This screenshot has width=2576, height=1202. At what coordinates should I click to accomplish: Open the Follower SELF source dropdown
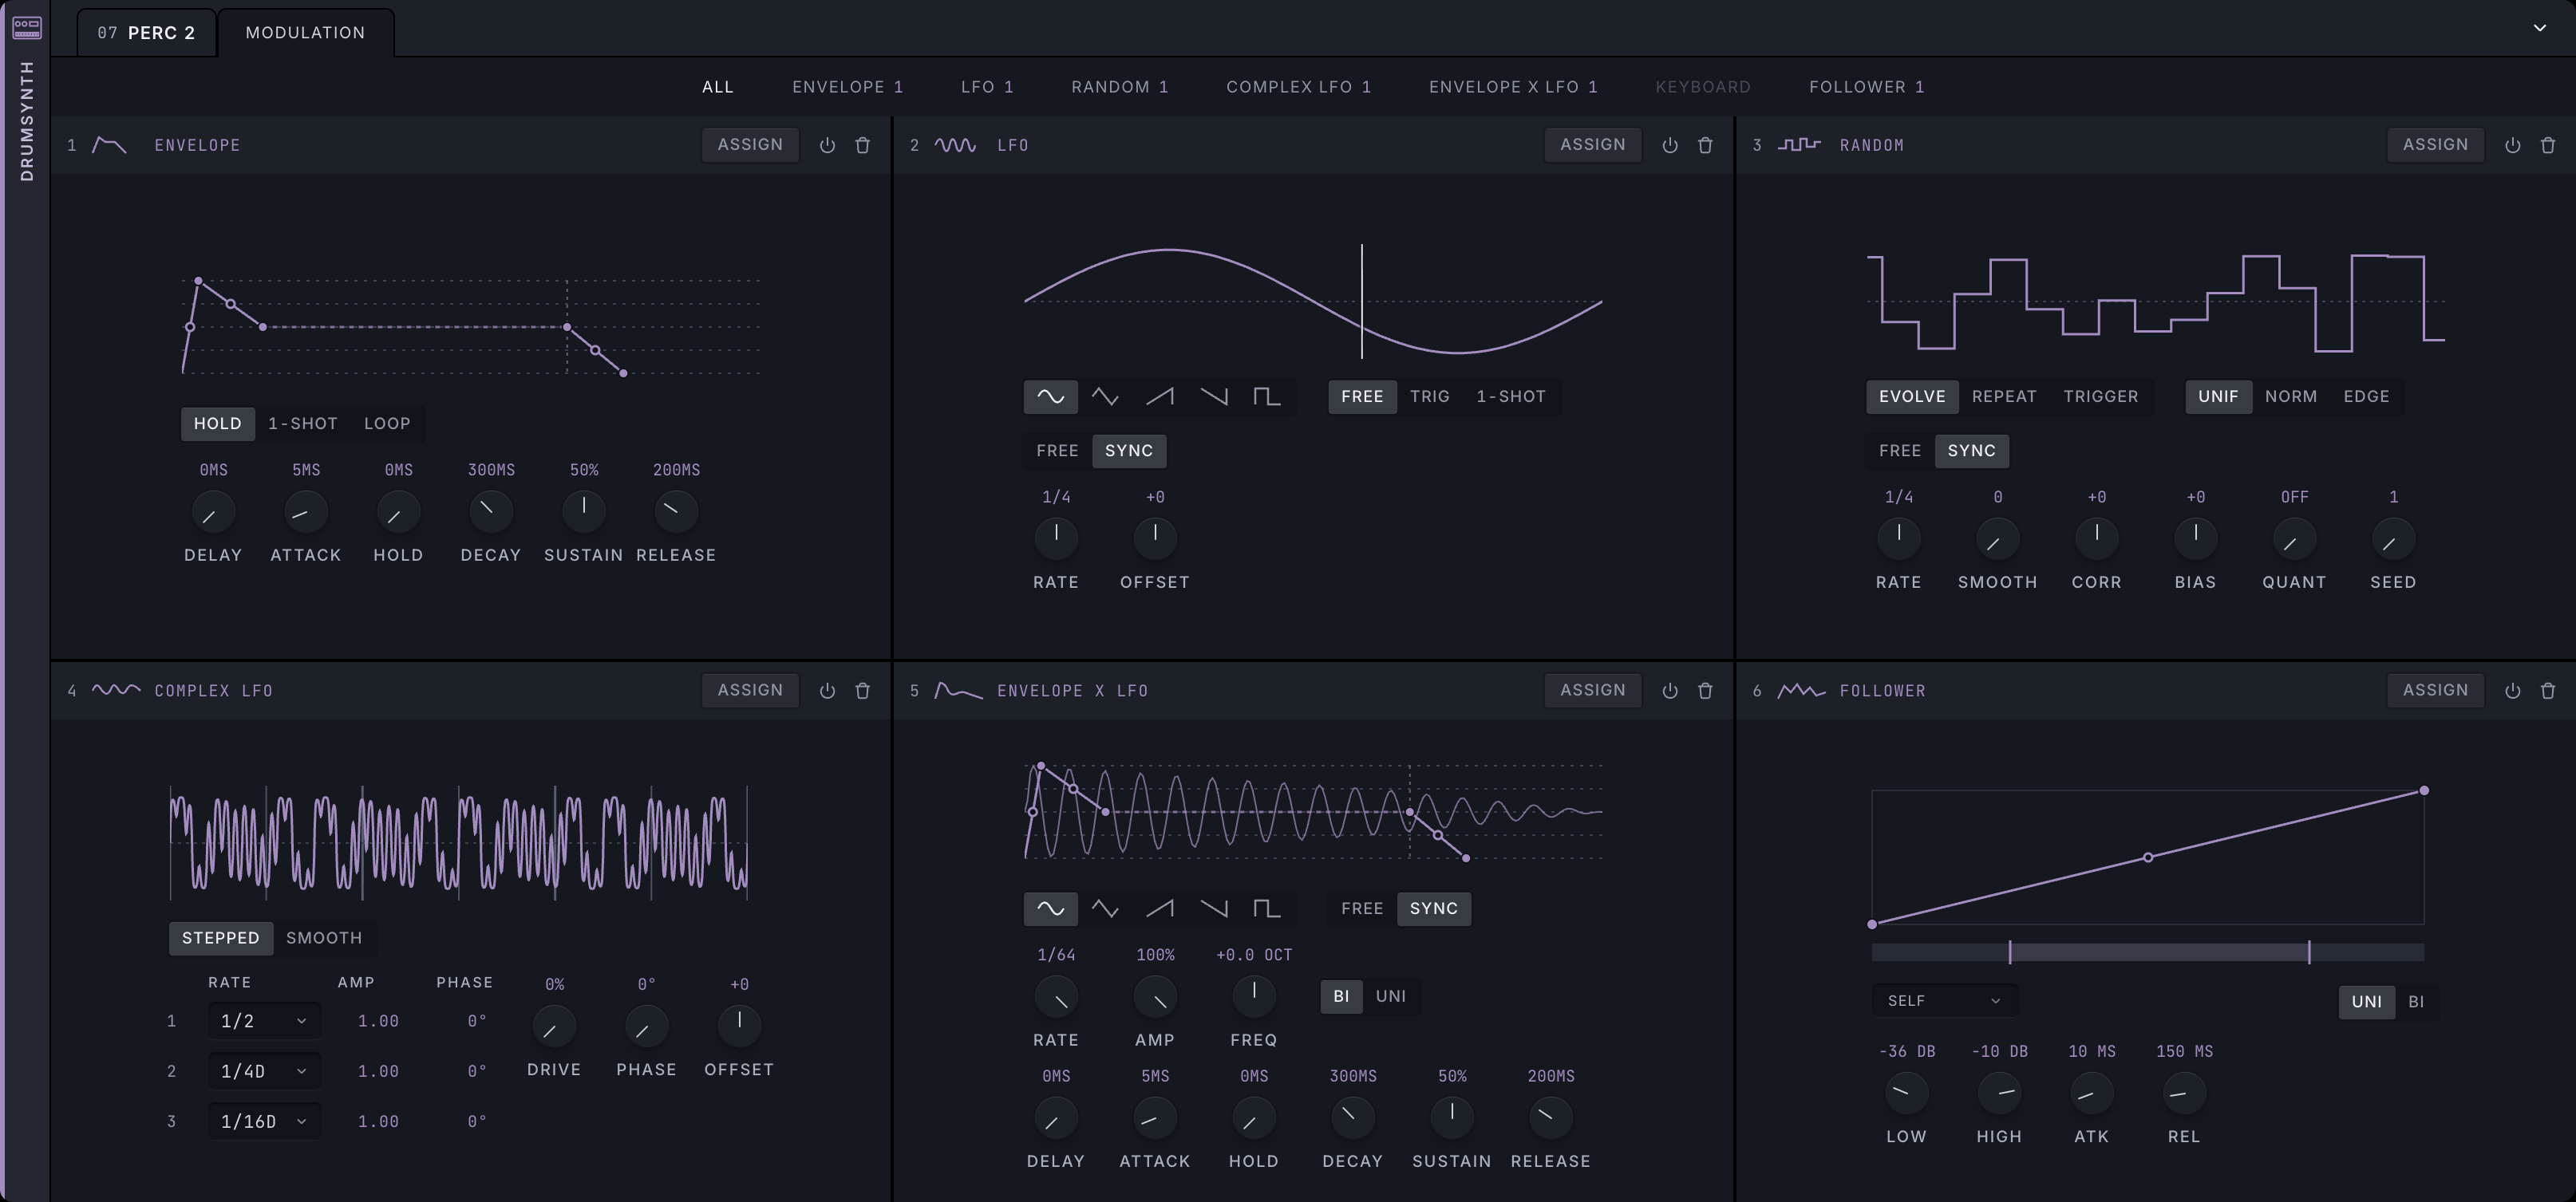(1944, 1000)
